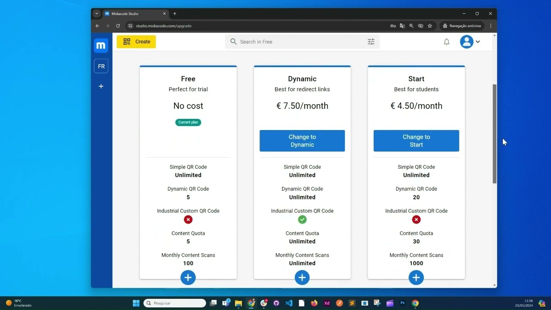
Task: Open Microsoft Teams from the taskbar
Action: [x=226, y=303]
